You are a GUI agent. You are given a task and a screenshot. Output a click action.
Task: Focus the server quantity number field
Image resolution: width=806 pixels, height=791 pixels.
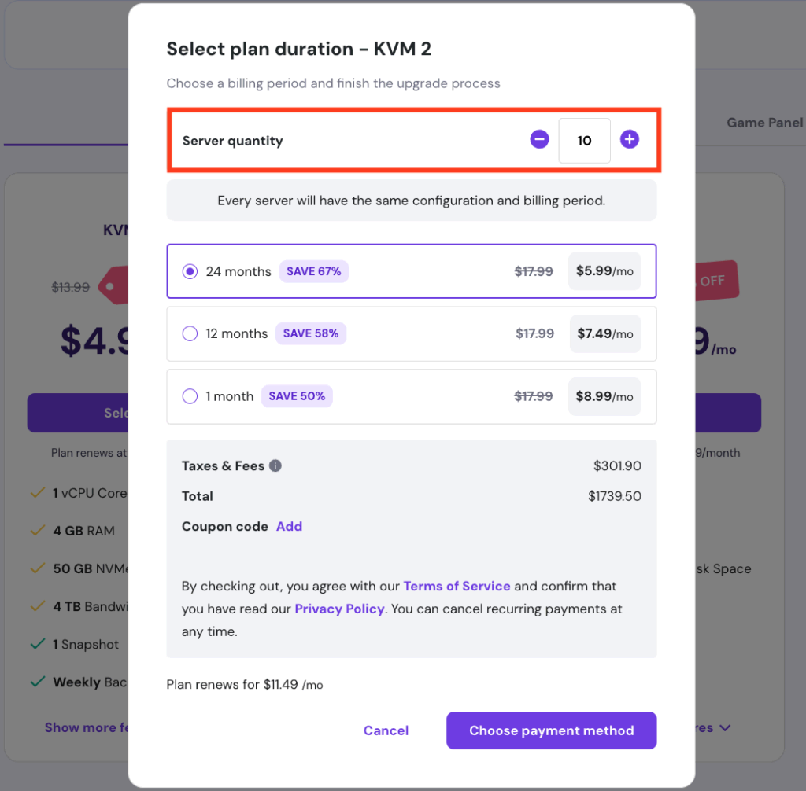[x=584, y=141]
